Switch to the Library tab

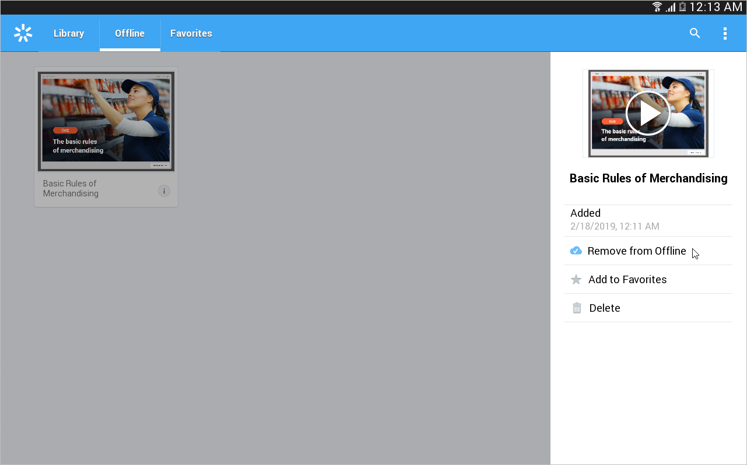coord(69,33)
